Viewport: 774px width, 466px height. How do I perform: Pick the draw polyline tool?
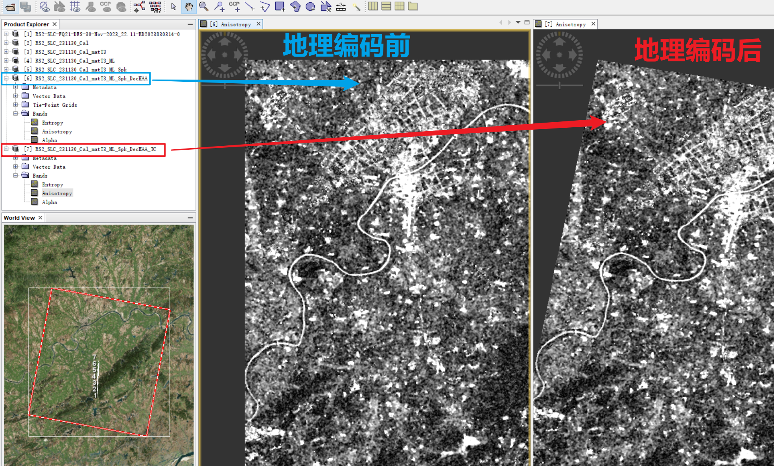265,6
